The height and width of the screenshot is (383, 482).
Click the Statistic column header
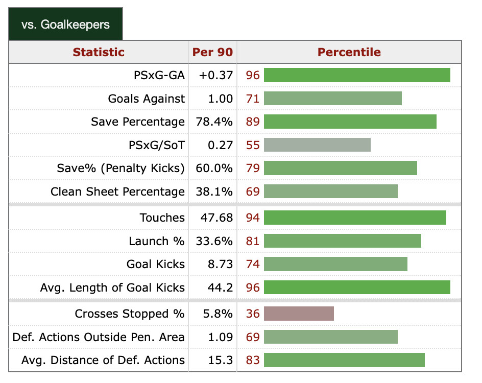[x=99, y=52]
